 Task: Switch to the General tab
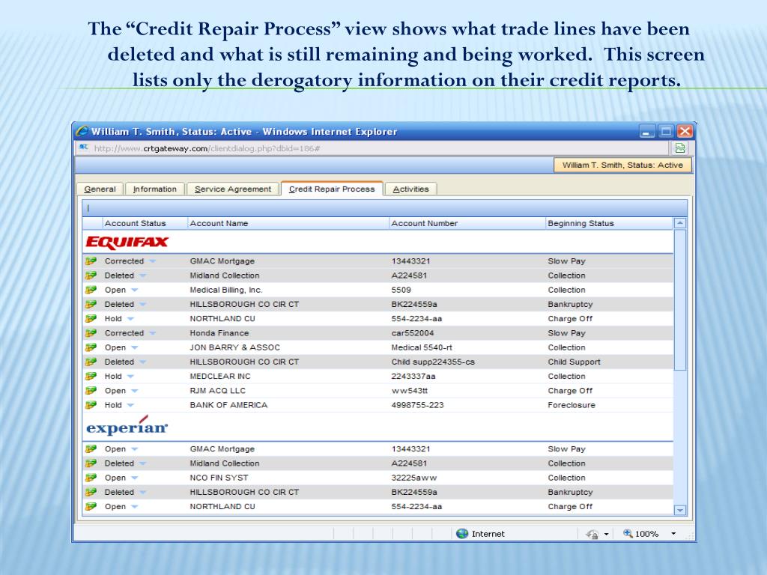(100, 189)
